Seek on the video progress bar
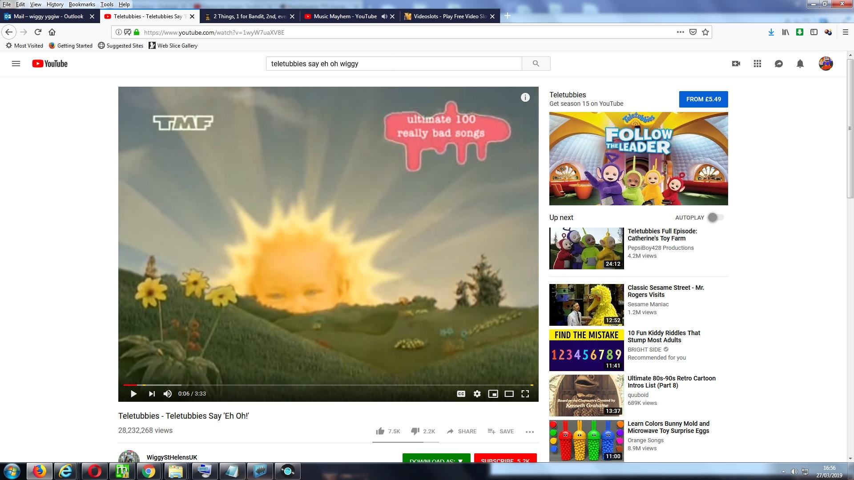Screen dimensions: 854x480 328,385
